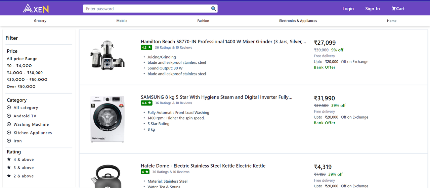The height and width of the screenshot is (188, 430).
Task: Filter rating 3 & above
Action: (x=24, y=168)
